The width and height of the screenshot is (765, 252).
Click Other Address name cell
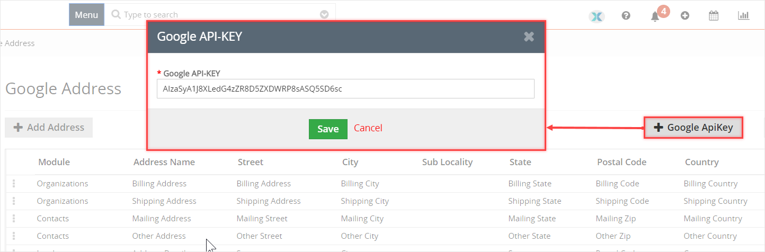(x=159, y=236)
